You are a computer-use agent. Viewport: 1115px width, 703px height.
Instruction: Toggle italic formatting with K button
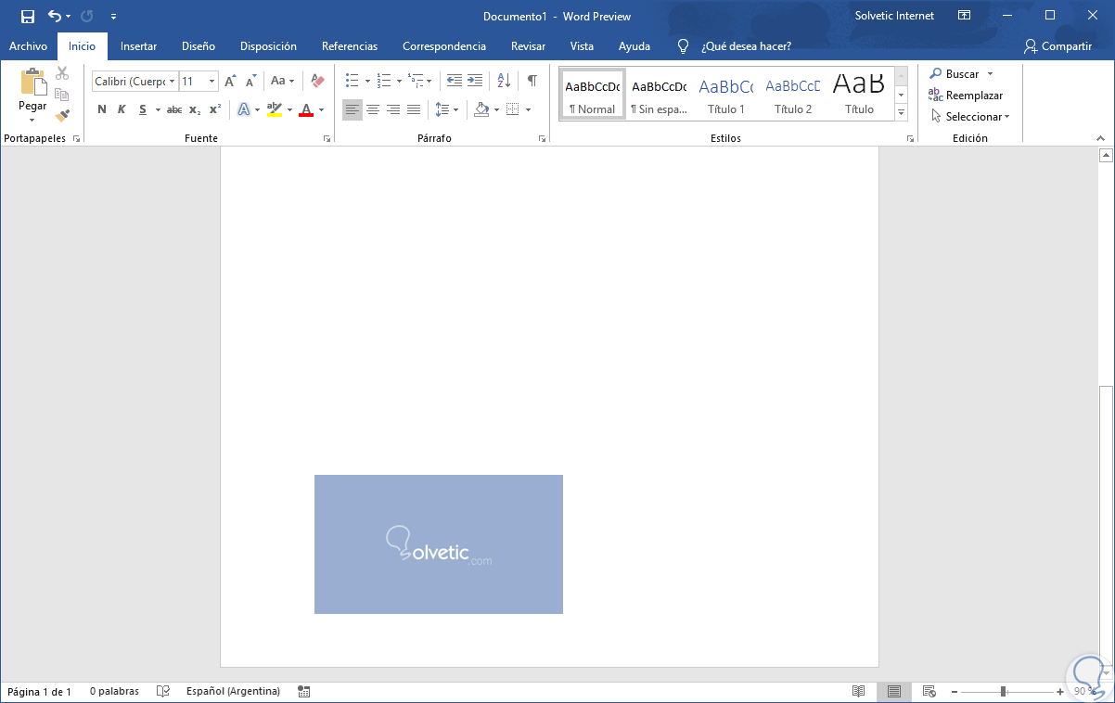(122, 109)
